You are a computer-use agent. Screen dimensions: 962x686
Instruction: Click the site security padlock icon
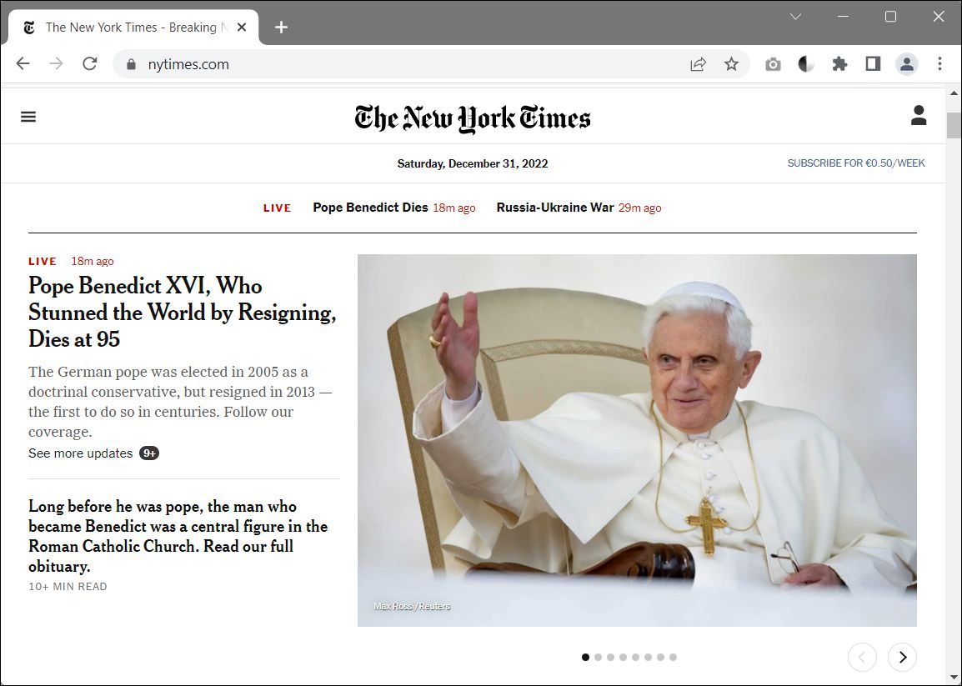click(x=131, y=63)
